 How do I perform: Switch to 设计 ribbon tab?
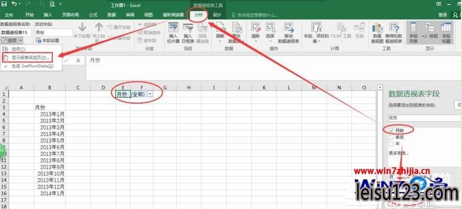[217, 15]
